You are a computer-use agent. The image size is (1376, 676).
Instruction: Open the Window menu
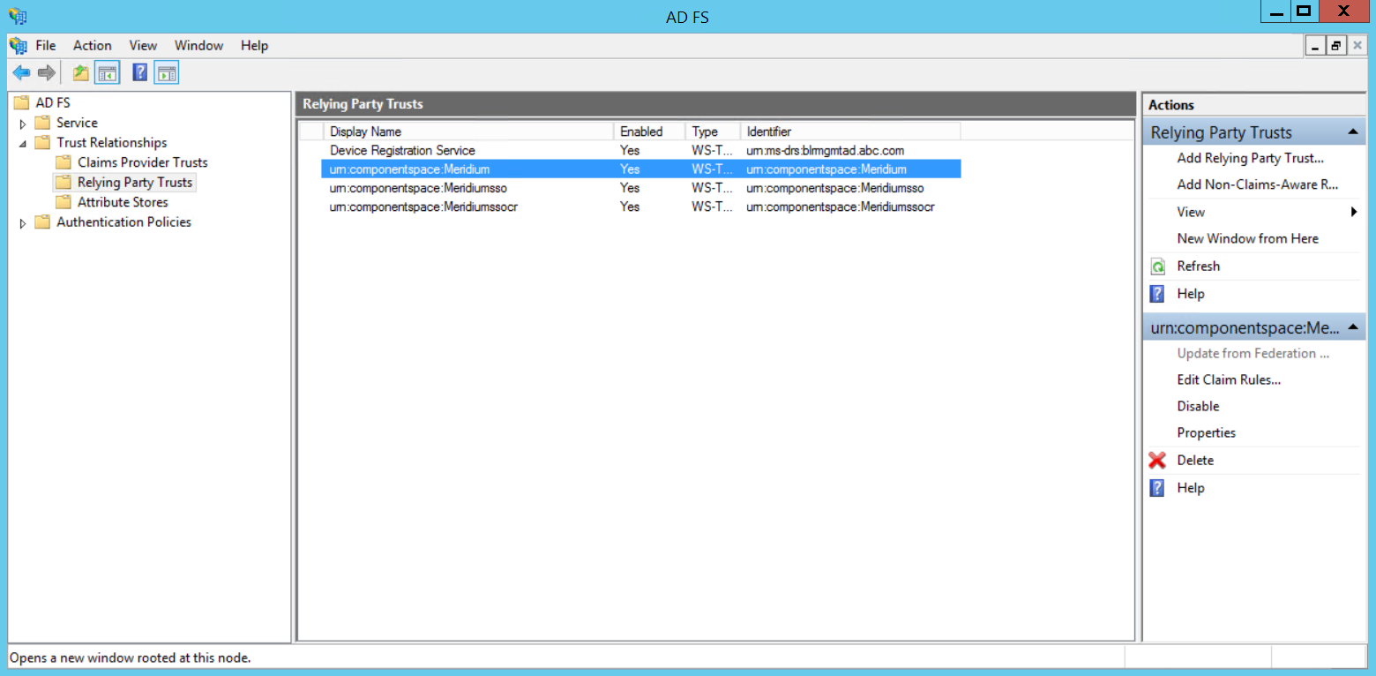pyautogui.click(x=199, y=45)
